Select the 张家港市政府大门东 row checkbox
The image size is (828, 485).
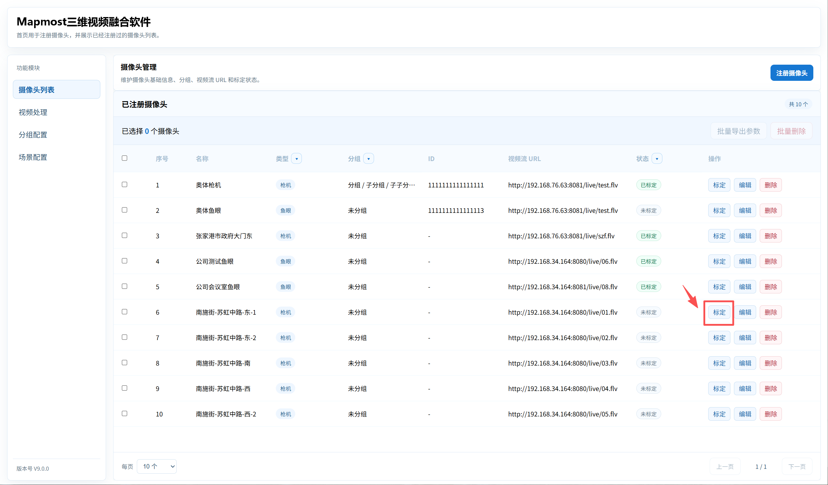click(125, 235)
